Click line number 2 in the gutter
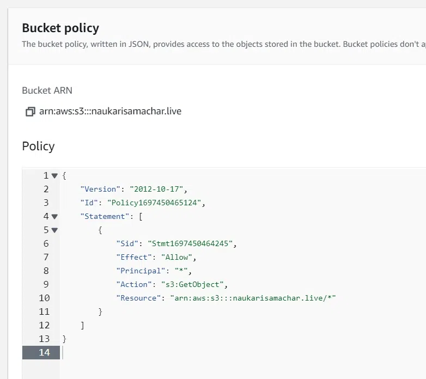The image size is (426, 379). pyautogui.click(x=46, y=189)
